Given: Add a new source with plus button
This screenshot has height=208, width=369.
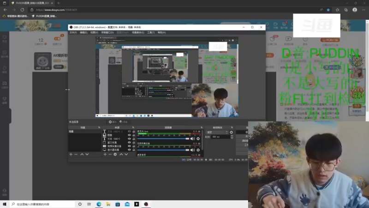Looking at the screenshot, I should tap(105, 154).
